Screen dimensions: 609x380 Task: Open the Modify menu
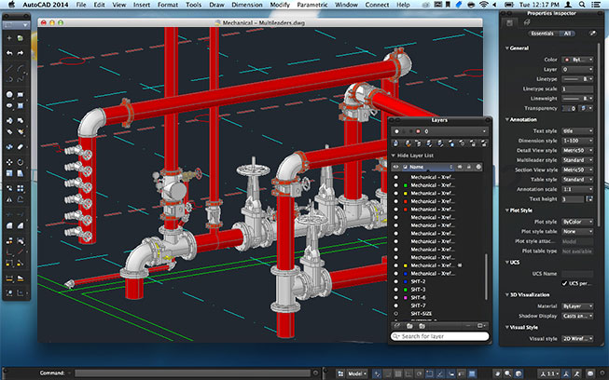coord(280,5)
